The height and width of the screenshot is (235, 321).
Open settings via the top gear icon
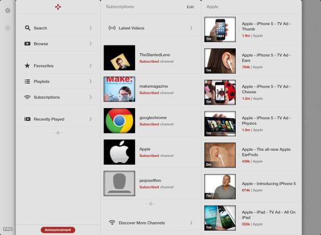(8, 11)
